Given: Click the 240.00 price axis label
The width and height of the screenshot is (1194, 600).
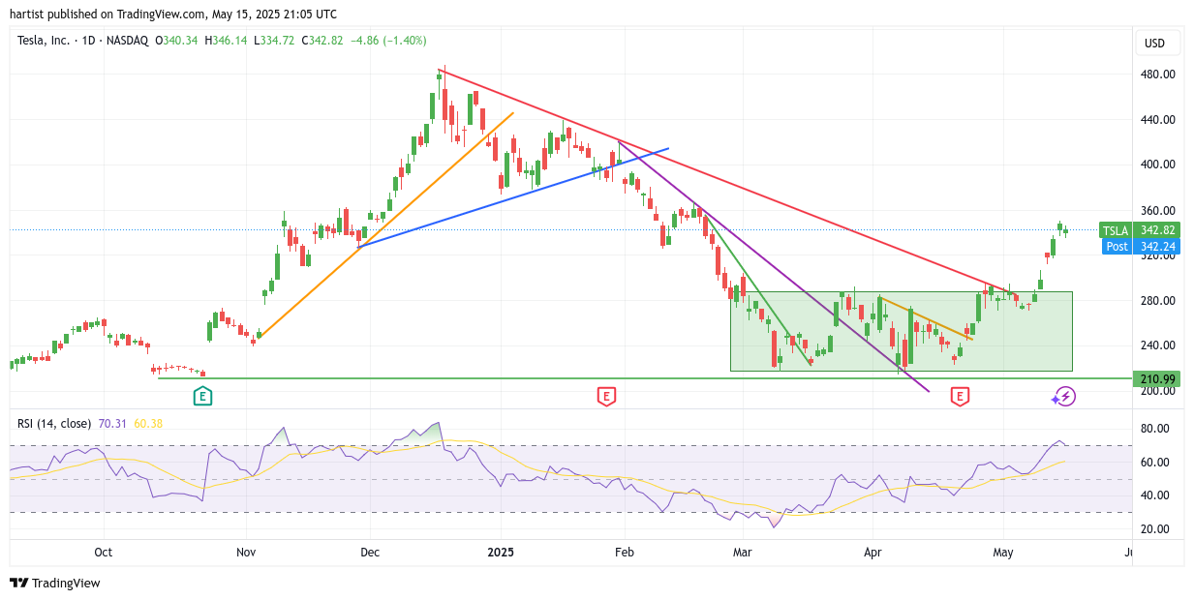Looking at the screenshot, I should 1157,345.
